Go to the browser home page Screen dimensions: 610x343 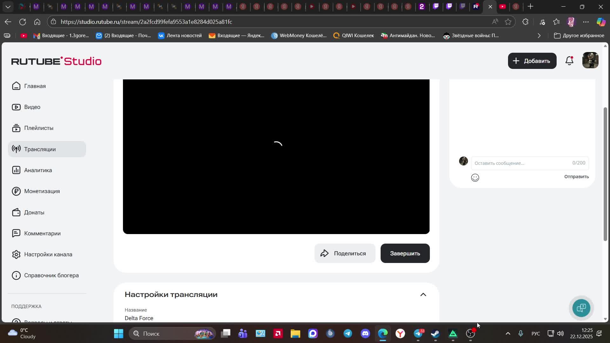point(37,22)
